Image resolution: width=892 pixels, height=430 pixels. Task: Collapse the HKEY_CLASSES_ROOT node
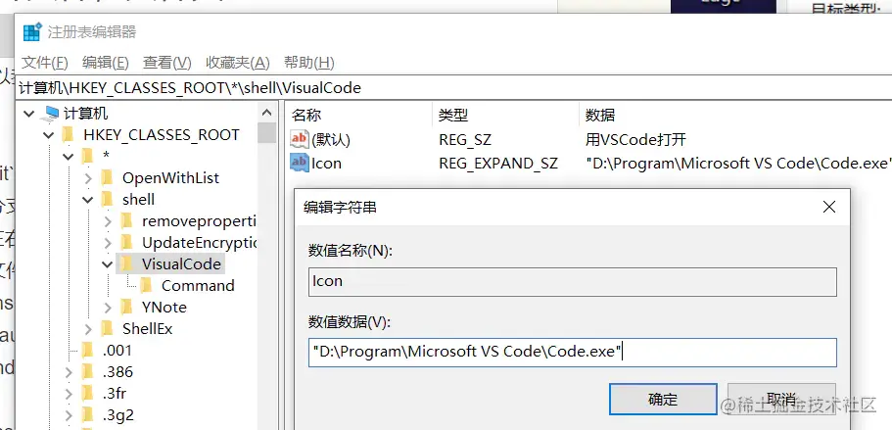click(x=48, y=135)
